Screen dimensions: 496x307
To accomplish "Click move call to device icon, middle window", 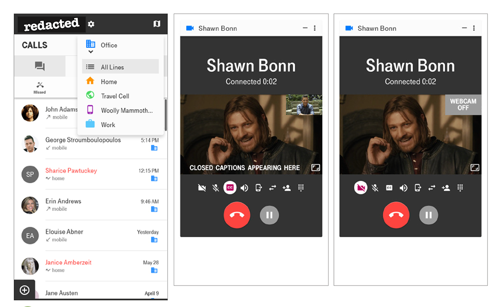I will point(259,188).
